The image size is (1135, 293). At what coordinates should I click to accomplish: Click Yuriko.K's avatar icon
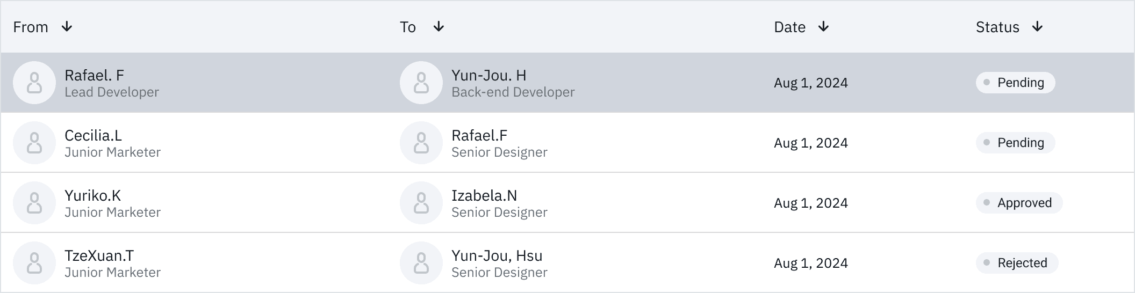(x=34, y=203)
